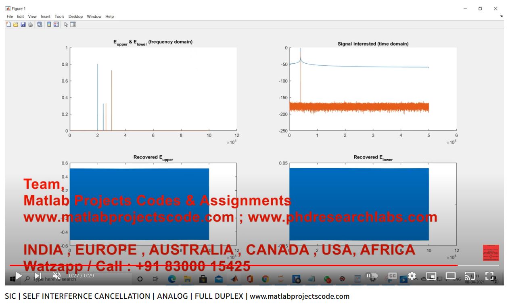Open the video settings gear menu
The width and height of the screenshot is (508, 304).
(x=412, y=276)
